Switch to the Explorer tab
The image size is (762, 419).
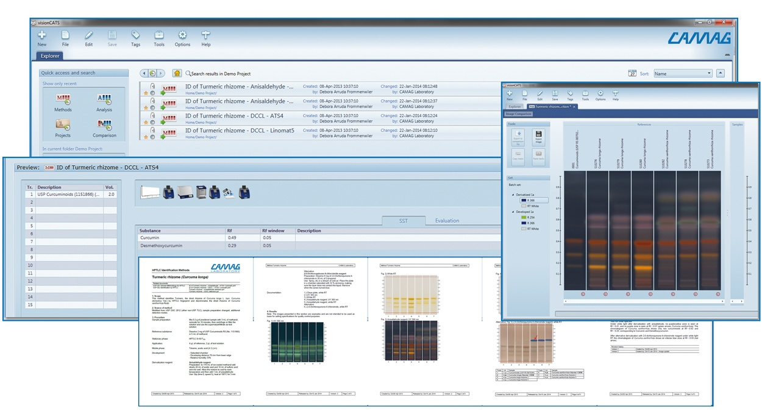click(x=50, y=56)
